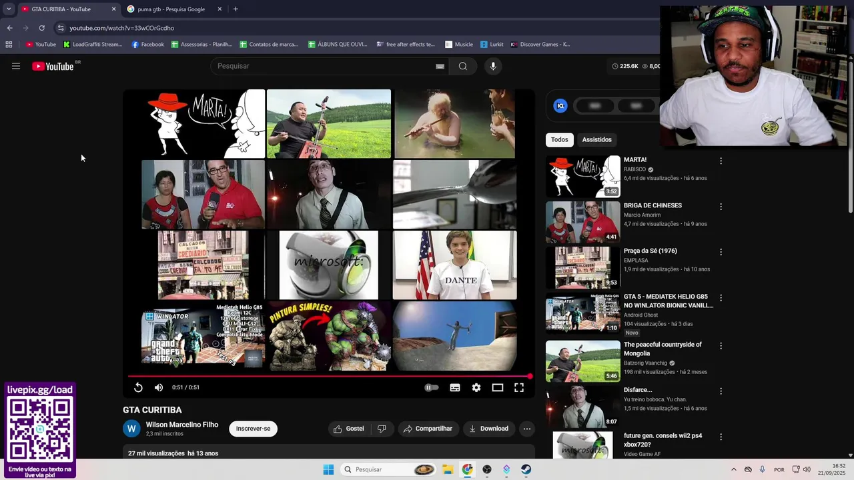Open a new browser tab
The image size is (854, 480).
tap(236, 9)
